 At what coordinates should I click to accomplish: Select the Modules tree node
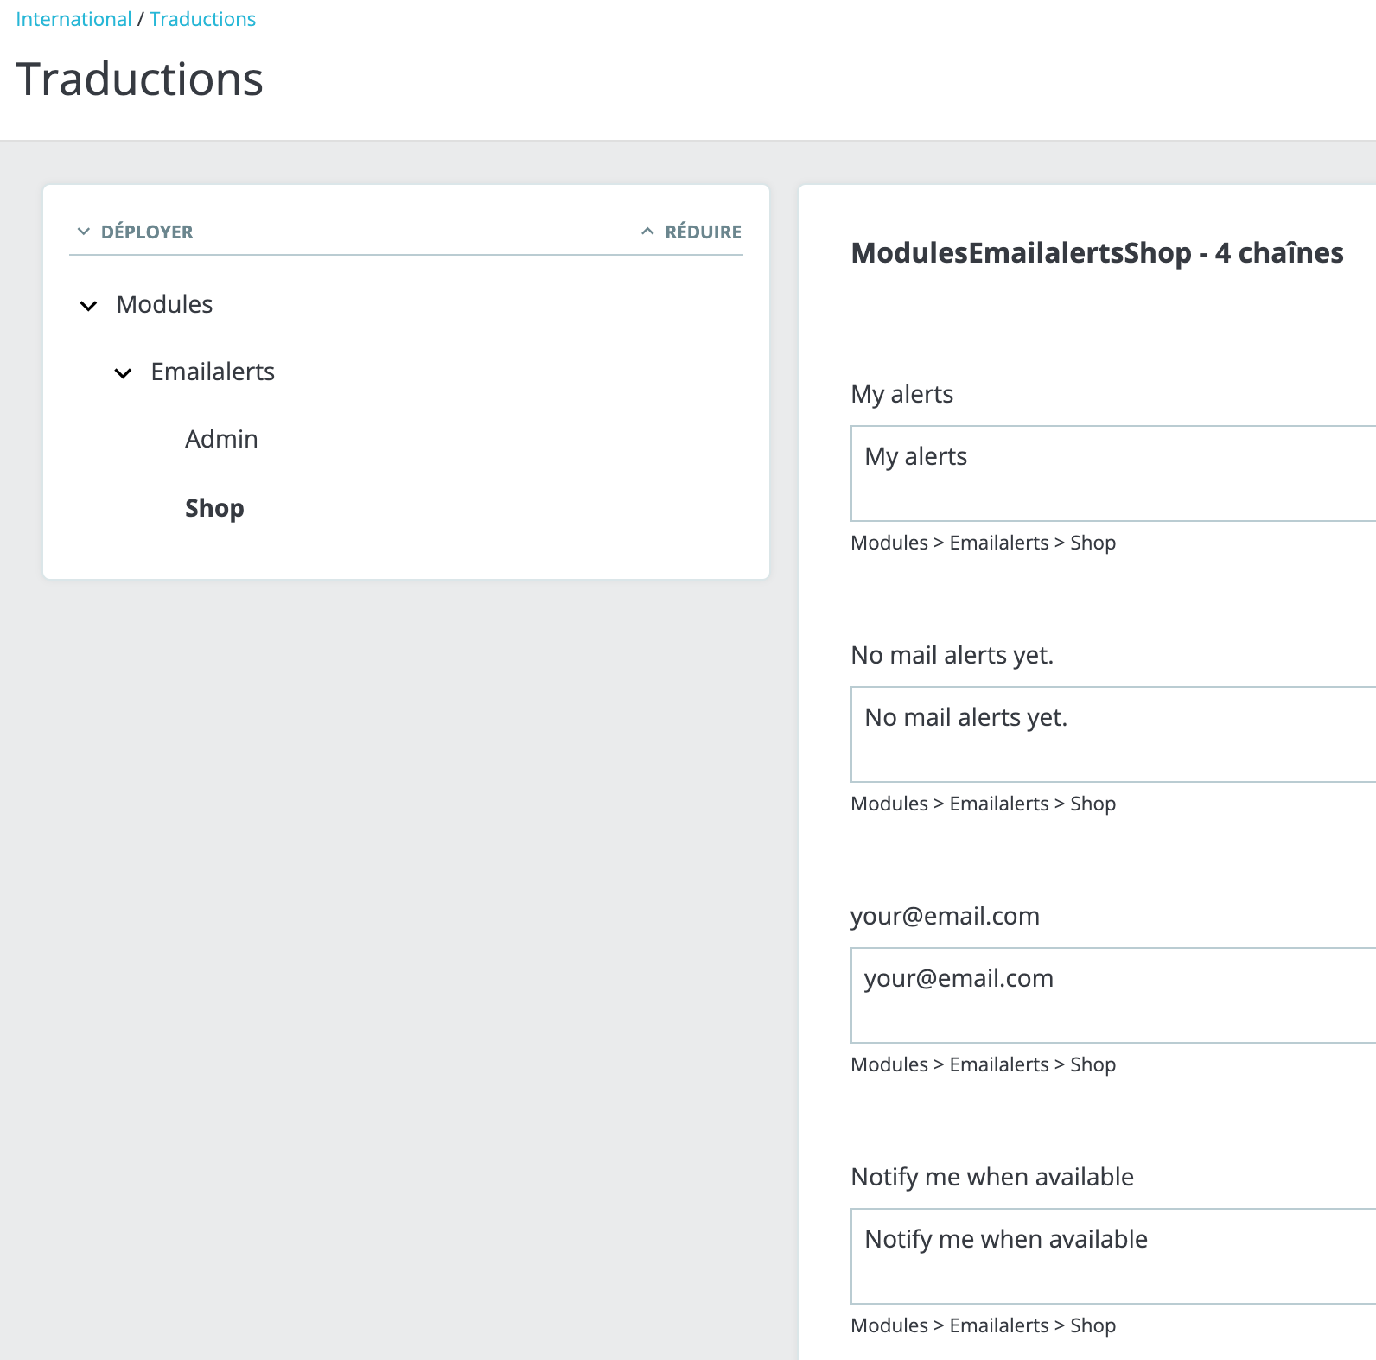164,304
